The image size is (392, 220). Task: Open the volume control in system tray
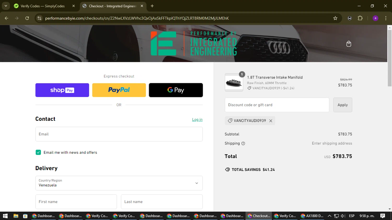pyautogui.click(x=343, y=216)
